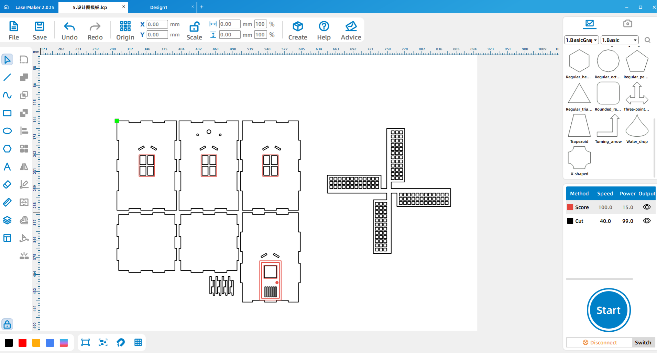Screen dimensions: 657x354
Task: Click the Switch button
Action: (x=643, y=342)
